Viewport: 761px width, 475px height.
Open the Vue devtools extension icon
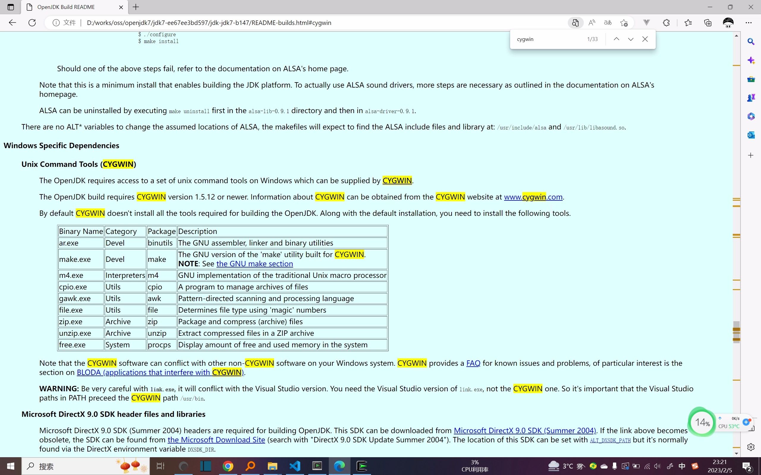647,23
